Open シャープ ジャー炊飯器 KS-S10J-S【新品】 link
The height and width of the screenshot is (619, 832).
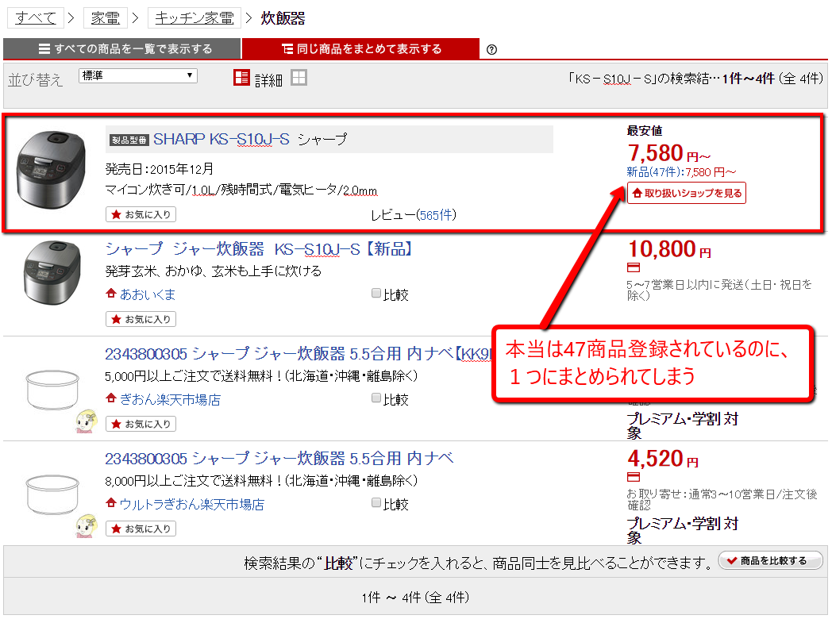[260, 248]
